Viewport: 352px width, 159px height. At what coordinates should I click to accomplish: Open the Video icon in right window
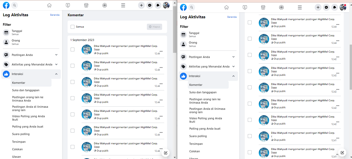[x=245, y=7]
